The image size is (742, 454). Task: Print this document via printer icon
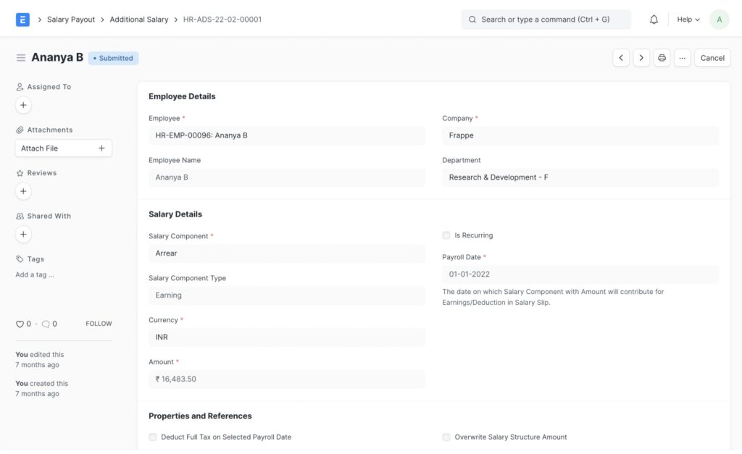click(x=662, y=58)
